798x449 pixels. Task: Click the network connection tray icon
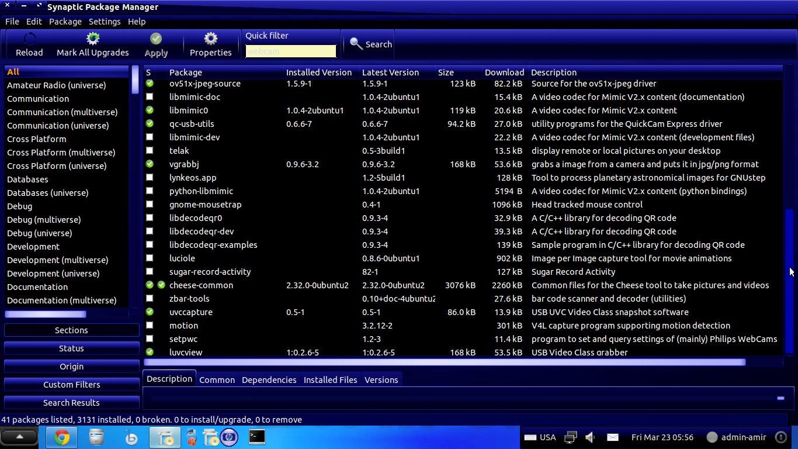point(571,437)
